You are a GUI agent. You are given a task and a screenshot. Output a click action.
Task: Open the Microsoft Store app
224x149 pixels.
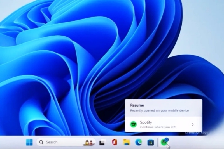(151, 142)
